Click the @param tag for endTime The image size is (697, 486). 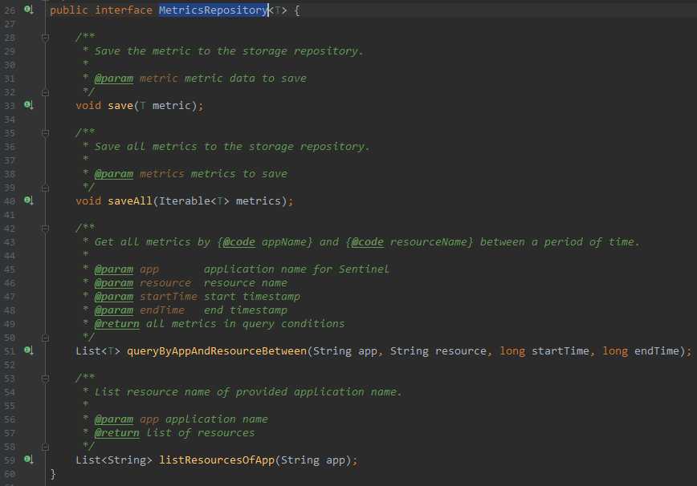click(114, 310)
